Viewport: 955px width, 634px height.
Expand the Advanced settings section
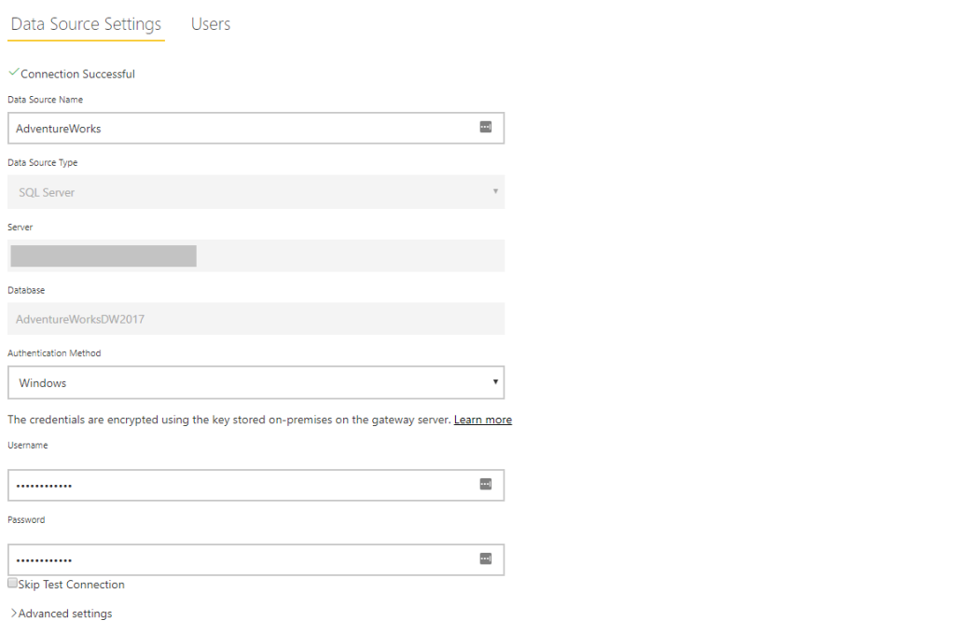[62, 613]
